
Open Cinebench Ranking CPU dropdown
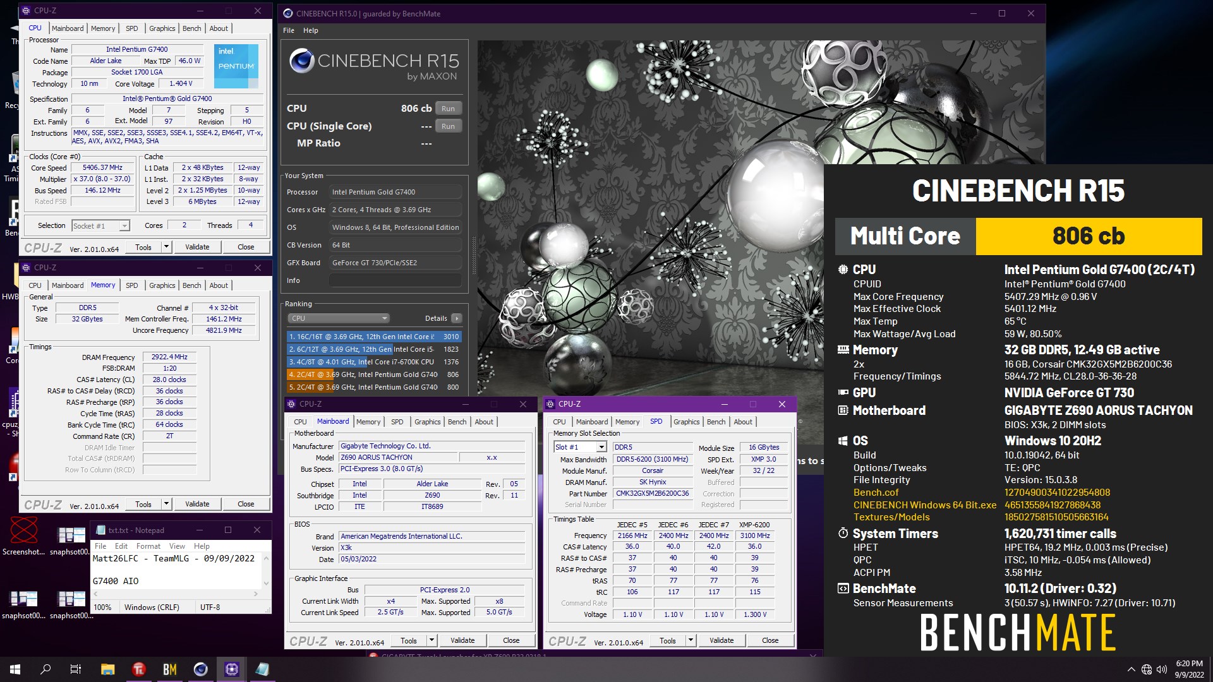pyautogui.click(x=339, y=318)
